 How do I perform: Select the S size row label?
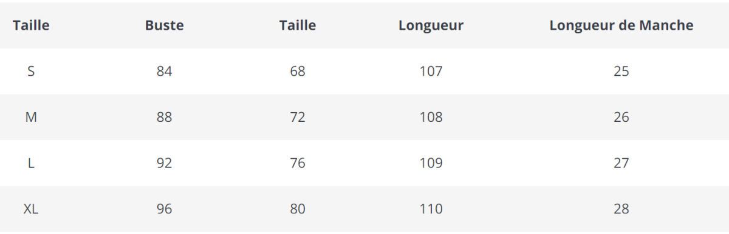coord(31,72)
